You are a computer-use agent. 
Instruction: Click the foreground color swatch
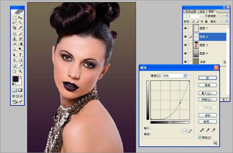[x=16, y=78]
